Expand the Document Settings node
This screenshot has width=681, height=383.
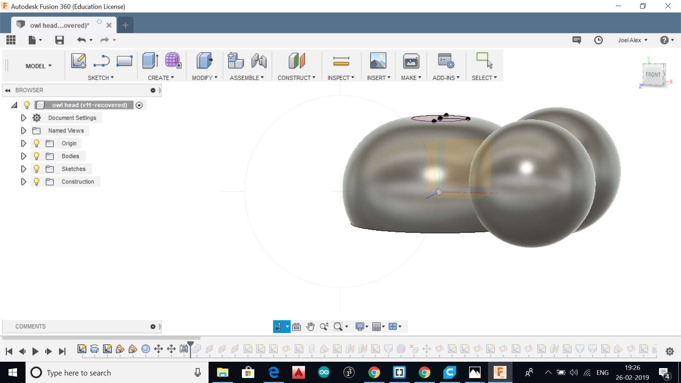tap(23, 118)
